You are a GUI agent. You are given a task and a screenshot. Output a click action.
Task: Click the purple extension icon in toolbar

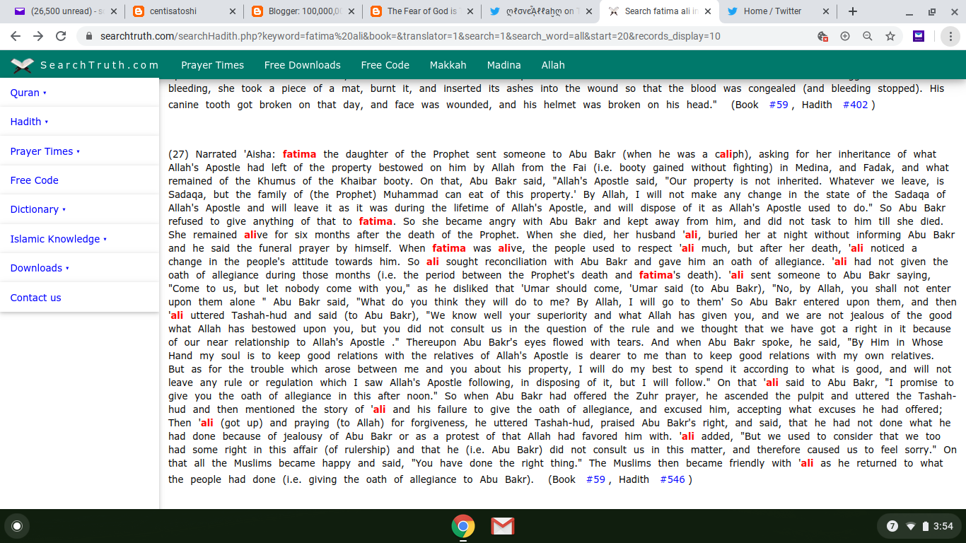[919, 36]
